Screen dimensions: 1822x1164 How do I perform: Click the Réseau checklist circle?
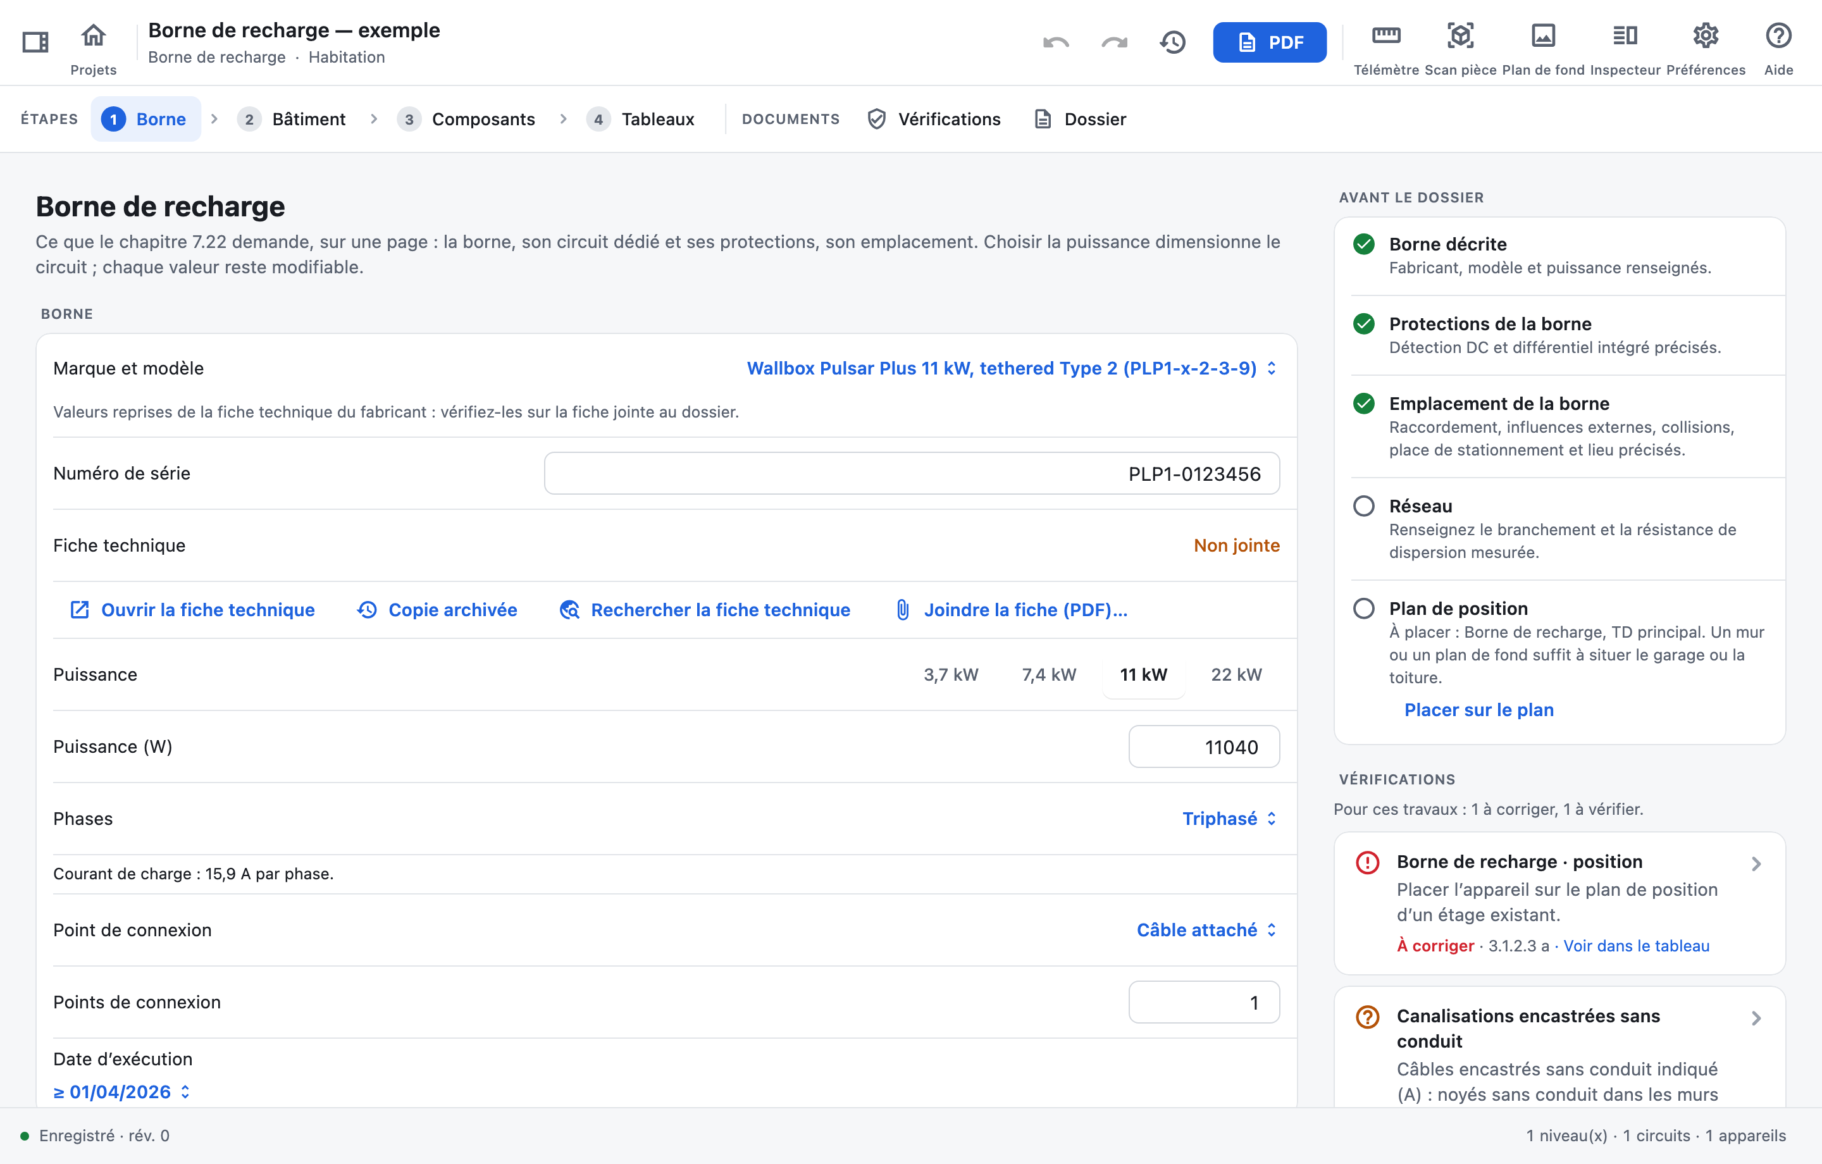pos(1363,505)
